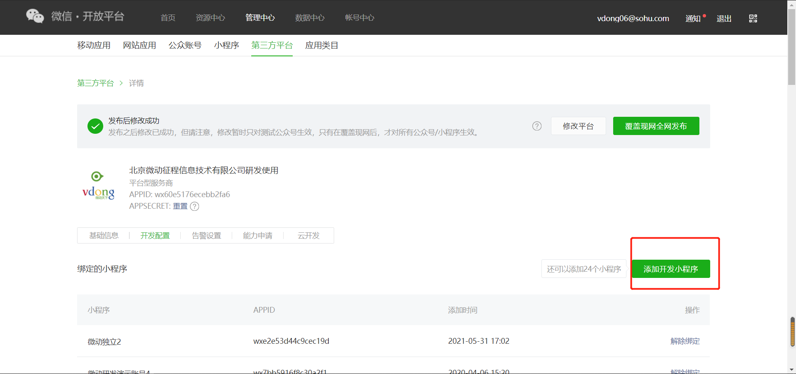Screen dimensions: 796x374
Task: Click 解除绑定 for 微动独立2
Action: 685,341
